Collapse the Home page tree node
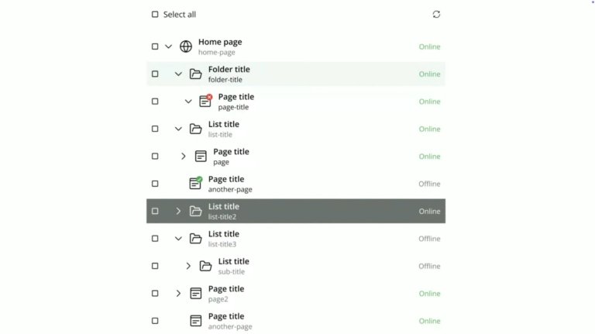This screenshot has width=595, height=334. [x=169, y=46]
